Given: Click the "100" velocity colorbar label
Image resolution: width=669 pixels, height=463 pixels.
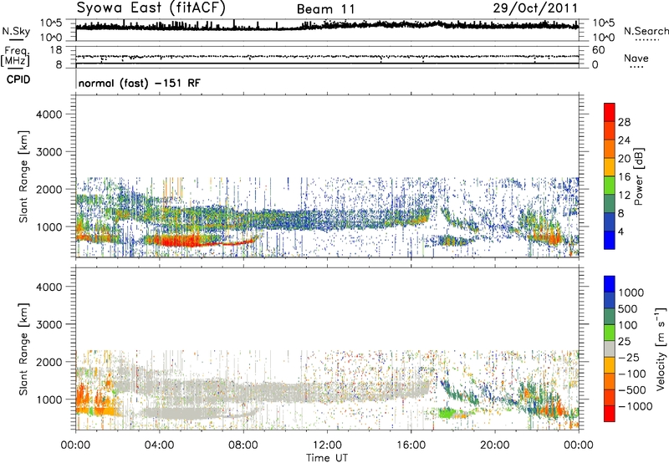Looking at the screenshot, I should click(628, 325).
